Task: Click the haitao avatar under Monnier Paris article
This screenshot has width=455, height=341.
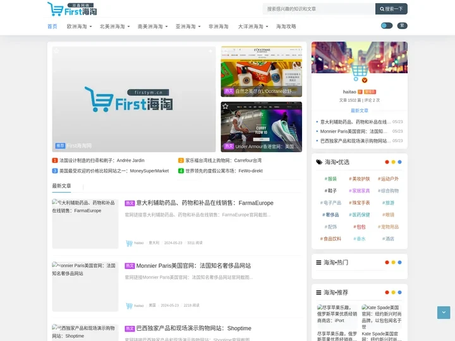Action: coord(129,306)
